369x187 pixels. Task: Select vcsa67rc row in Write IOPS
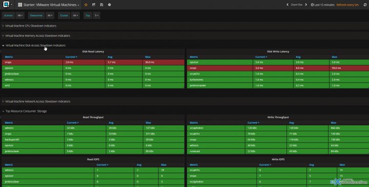point(278,170)
